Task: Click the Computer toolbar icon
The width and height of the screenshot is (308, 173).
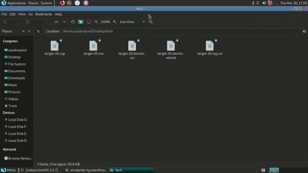Action: (89, 22)
